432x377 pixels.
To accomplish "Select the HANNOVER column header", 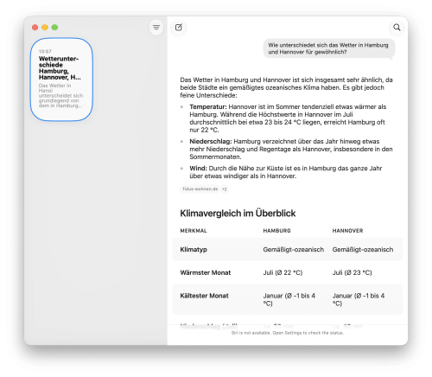I will pyautogui.click(x=347, y=231).
